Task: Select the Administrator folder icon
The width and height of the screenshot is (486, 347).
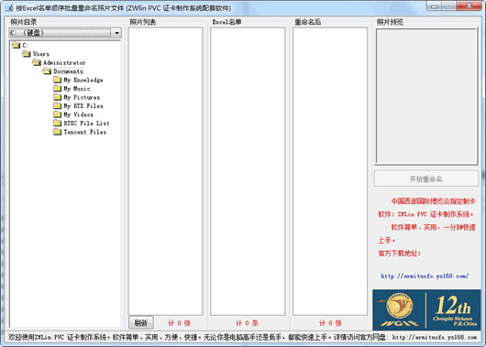Action: (x=37, y=62)
